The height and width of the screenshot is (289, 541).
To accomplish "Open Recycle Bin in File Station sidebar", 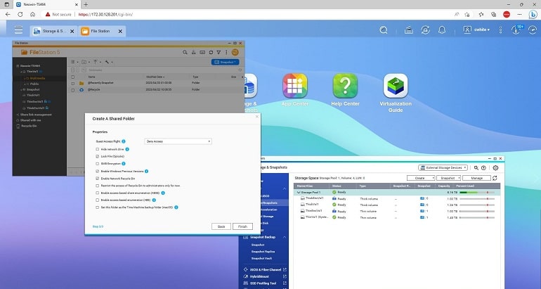I will pos(28,126).
